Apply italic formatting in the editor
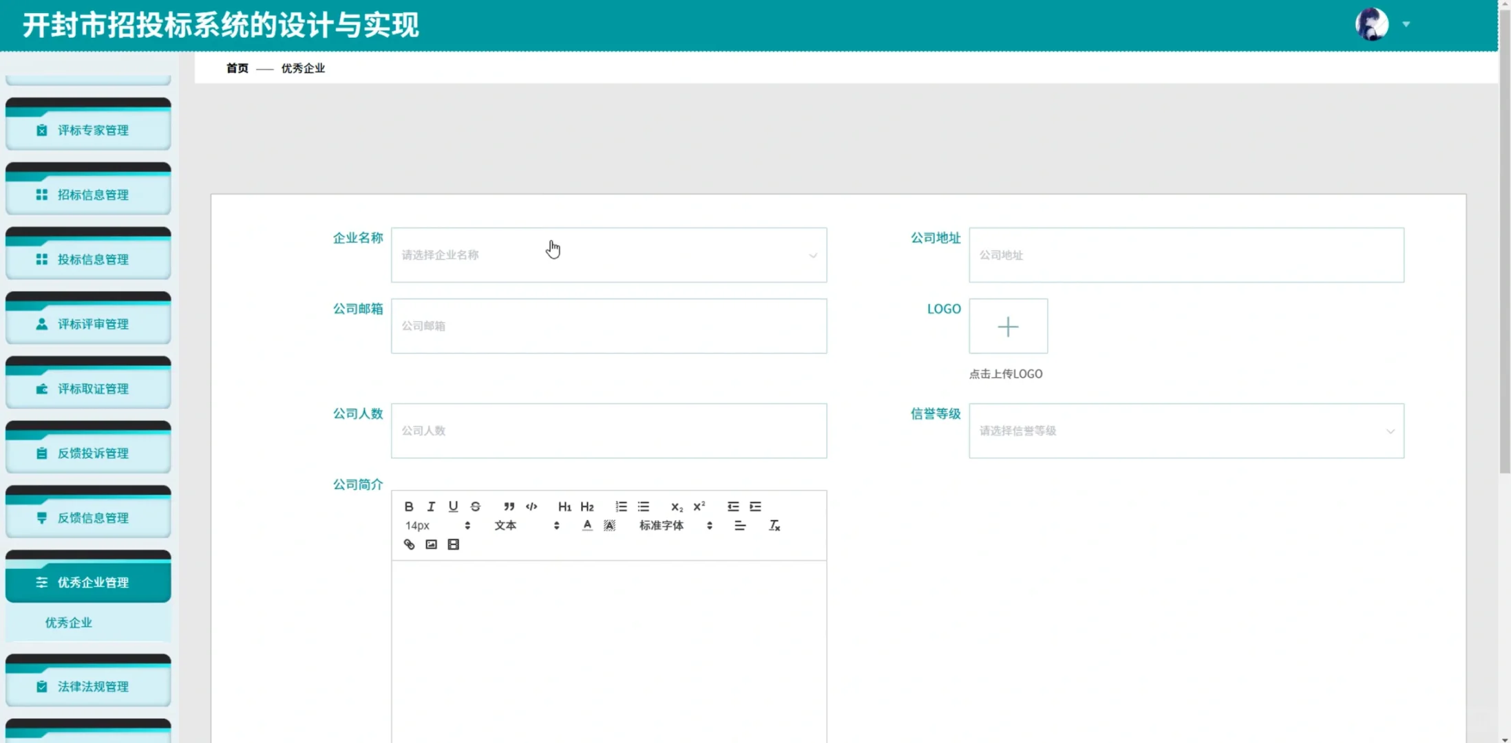 pyautogui.click(x=431, y=506)
